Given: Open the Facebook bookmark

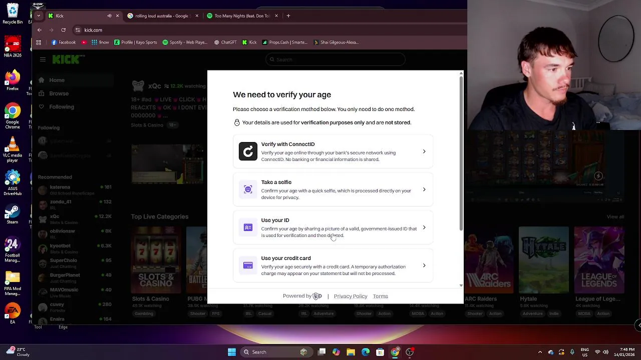Looking at the screenshot, I should point(64,42).
